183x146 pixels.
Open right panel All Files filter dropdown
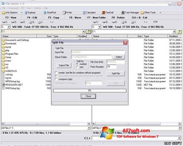click(180, 128)
